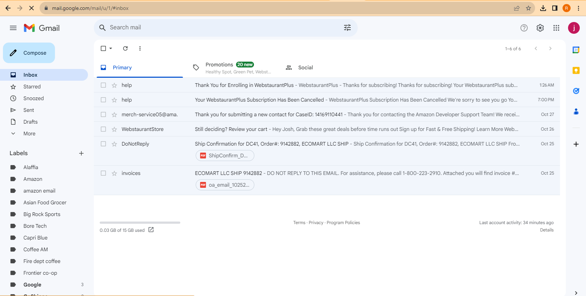Click the browser address bar URL
This screenshot has width=586, height=296.
click(90, 8)
